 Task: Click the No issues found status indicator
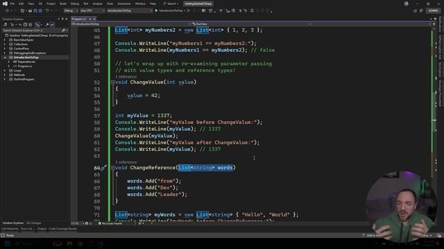(110, 223)
